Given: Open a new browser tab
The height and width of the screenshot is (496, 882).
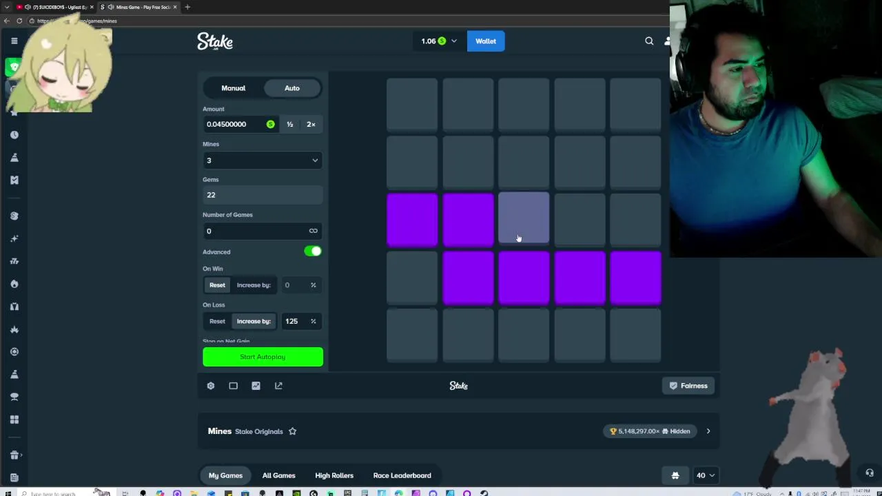Looking at the screenshot, I should [187, 7].
